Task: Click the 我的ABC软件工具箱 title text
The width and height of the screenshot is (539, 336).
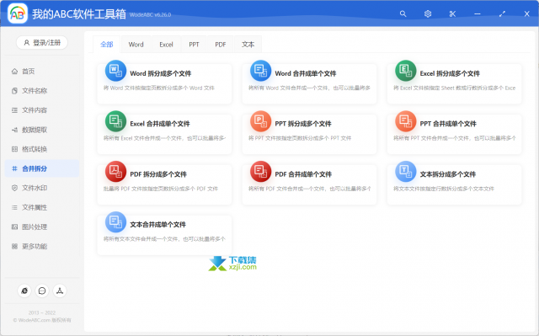Action: [x=79, y=14]
